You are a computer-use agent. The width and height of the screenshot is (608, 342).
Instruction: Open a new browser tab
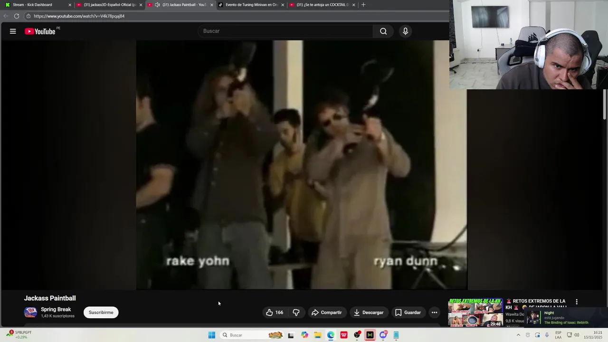tap(363, 5)
